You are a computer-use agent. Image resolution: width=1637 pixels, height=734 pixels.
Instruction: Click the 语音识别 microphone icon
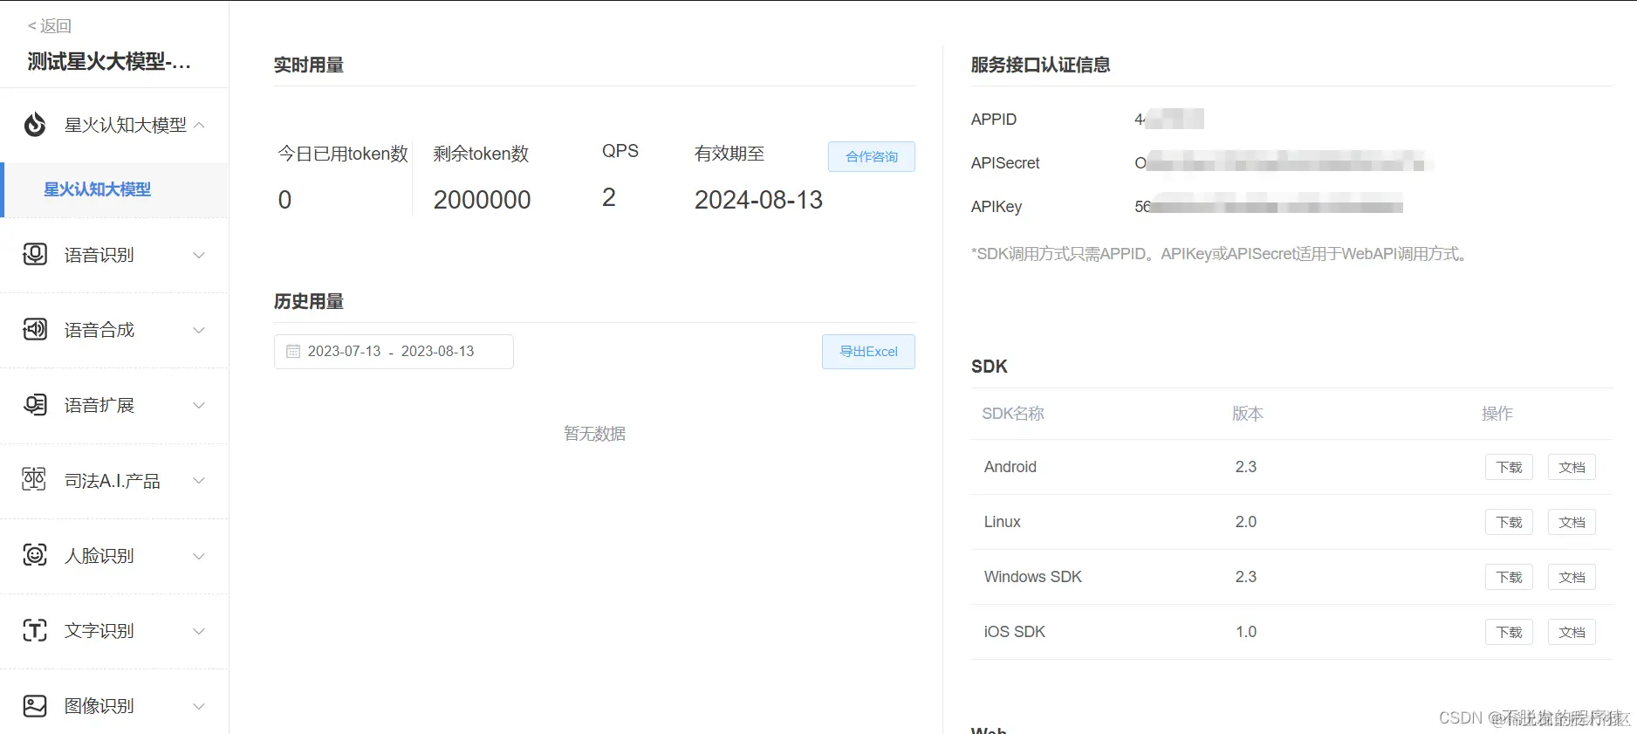35,255
